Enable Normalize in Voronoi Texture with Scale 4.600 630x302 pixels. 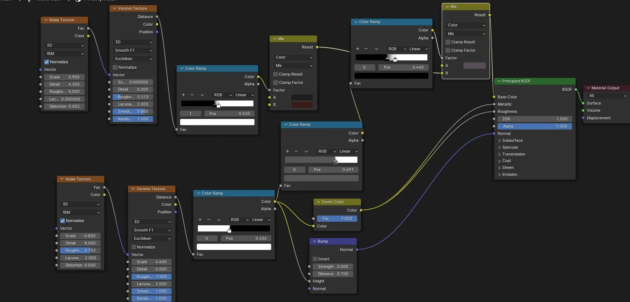click(x=134, y=247)
